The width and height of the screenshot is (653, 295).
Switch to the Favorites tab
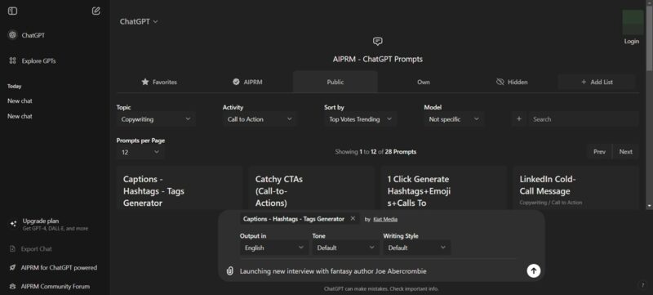tap(158, 82)
